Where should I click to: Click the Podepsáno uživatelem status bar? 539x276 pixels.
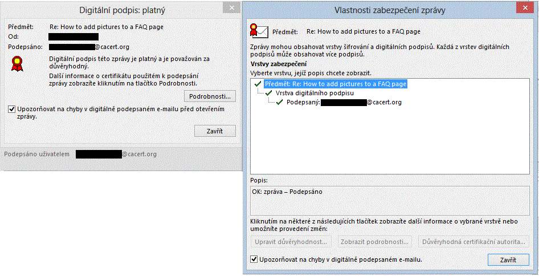tap(80, 154)
